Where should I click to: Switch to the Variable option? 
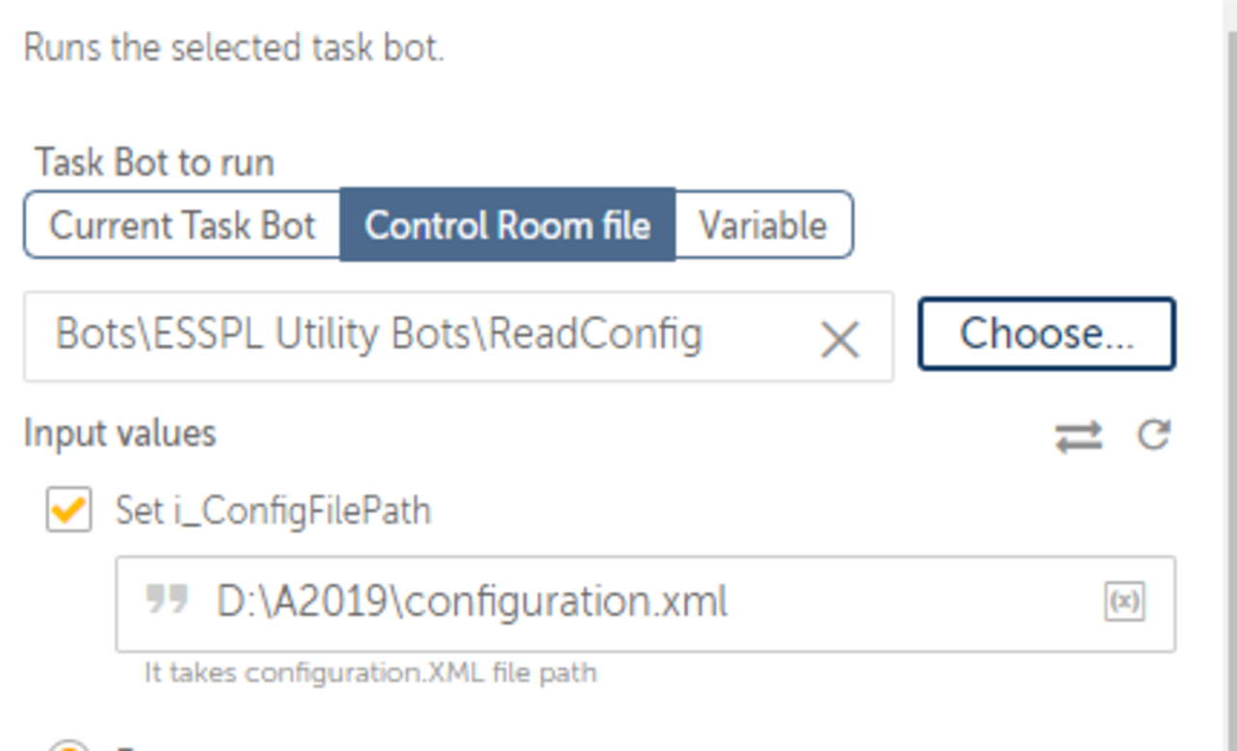(762, 225)
